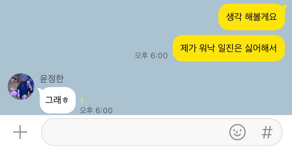Click the 오후 6:00 timestamp beside yellow bubble
292x157 pixels.
pos(151,56)
